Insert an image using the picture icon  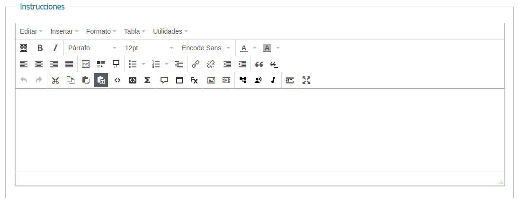211,80
